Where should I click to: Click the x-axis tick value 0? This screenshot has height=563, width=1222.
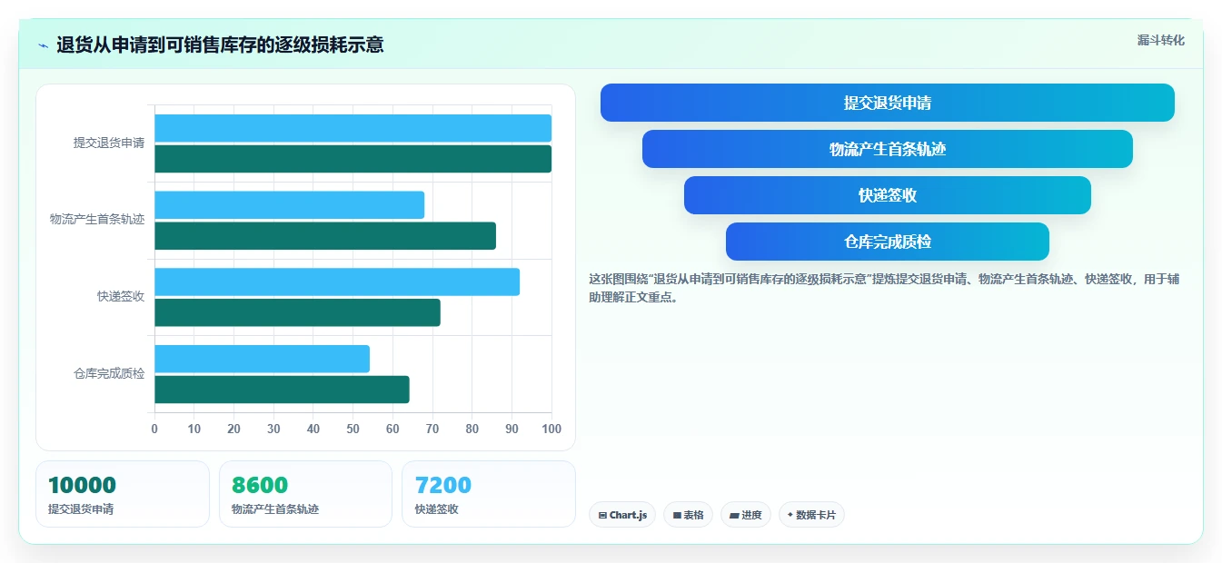click(154, 429)
